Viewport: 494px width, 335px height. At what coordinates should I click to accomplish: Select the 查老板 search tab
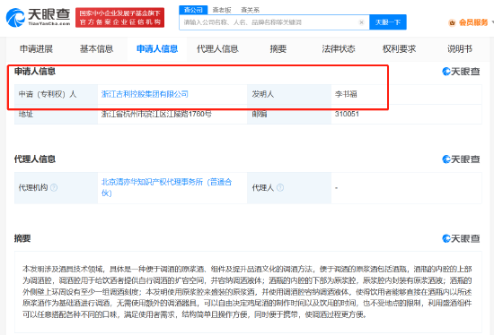click(222, 10)
